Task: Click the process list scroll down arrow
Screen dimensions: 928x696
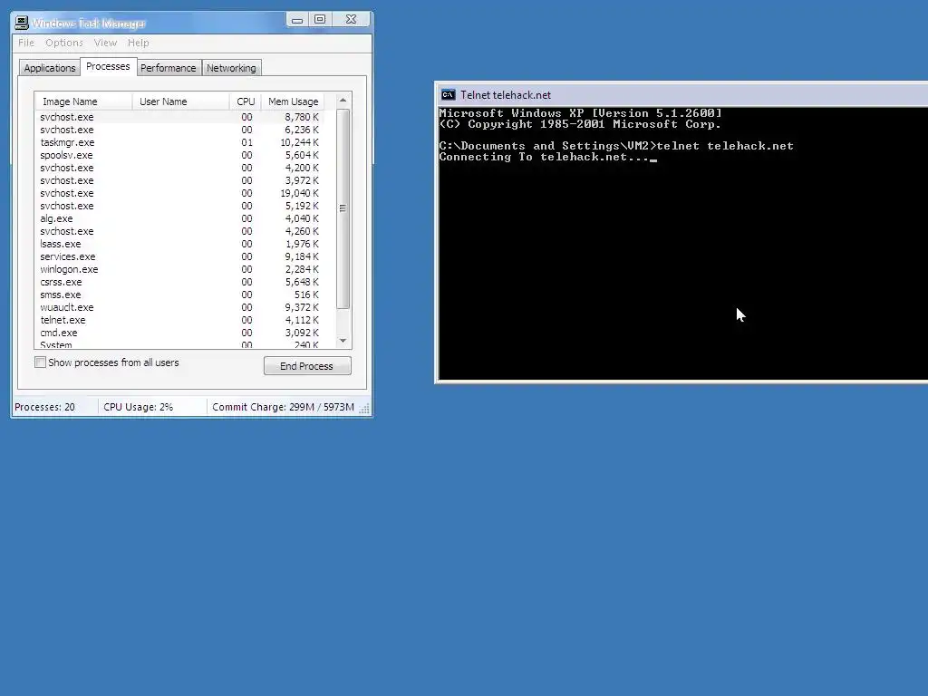Action: [343, 341]
